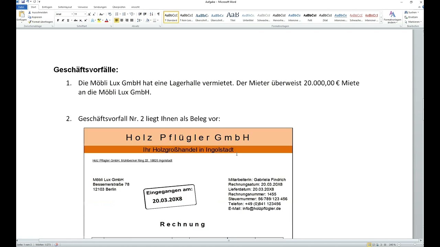Click the large Einfügen paste icon

tap(22, 14)
